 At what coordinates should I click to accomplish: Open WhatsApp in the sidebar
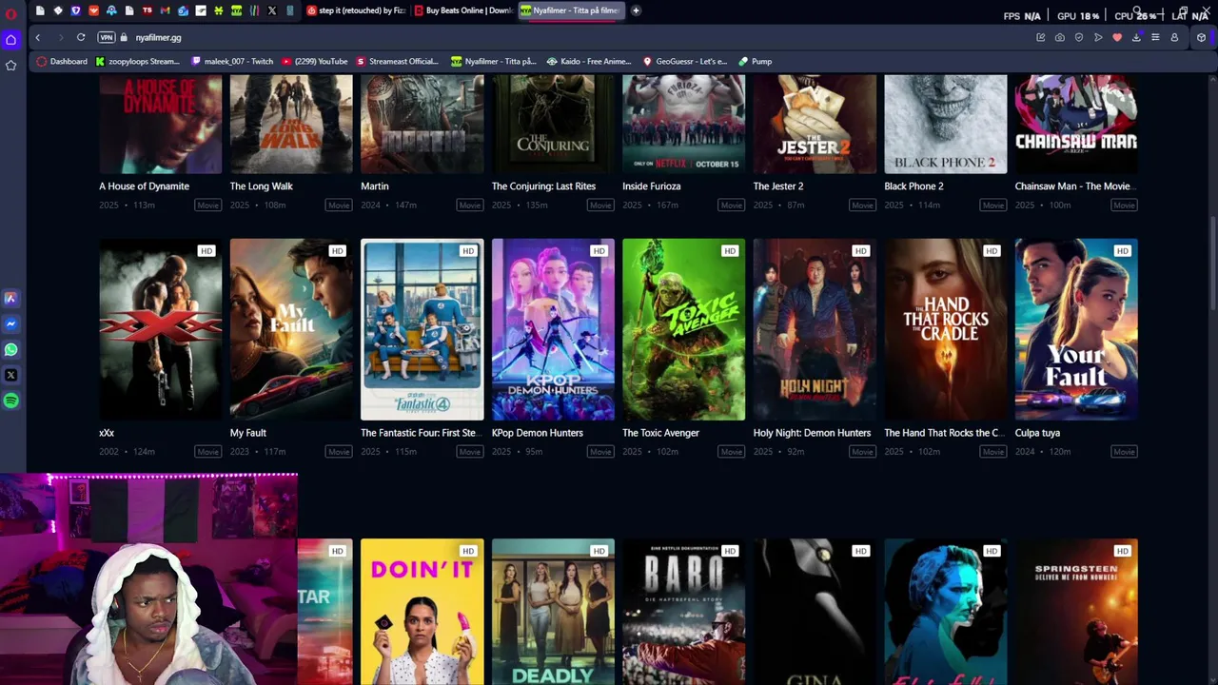(11, 350)
